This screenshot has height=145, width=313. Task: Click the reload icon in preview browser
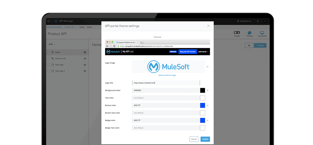coord(114,46)
